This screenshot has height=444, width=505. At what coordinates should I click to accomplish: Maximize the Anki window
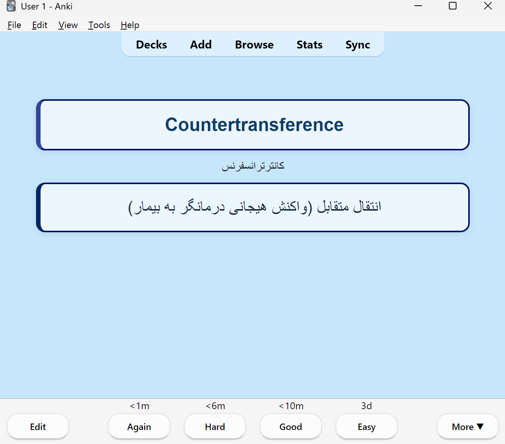[x=453, y=6]
